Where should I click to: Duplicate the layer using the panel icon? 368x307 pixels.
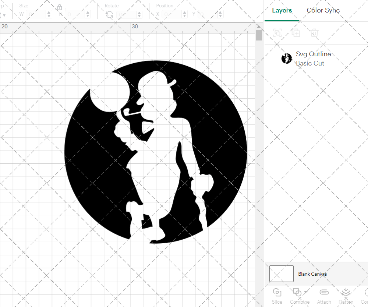tap(296, 33)
